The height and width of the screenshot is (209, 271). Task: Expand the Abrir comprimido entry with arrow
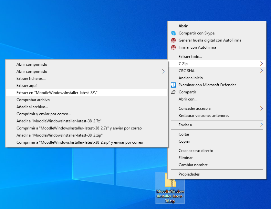(x=163, y=71)
